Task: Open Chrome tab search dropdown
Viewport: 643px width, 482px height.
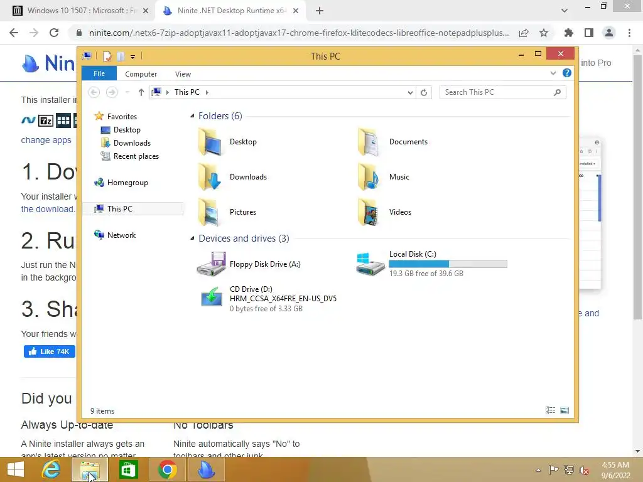Action: [x=565, y=11]
